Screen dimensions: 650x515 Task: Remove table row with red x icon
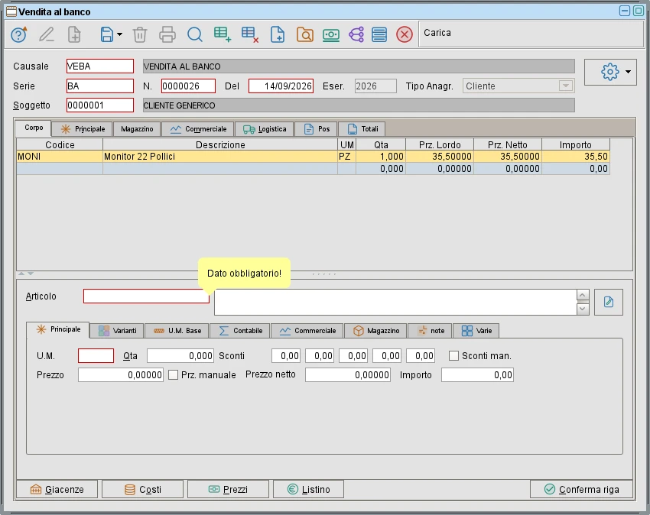(250, 34)
